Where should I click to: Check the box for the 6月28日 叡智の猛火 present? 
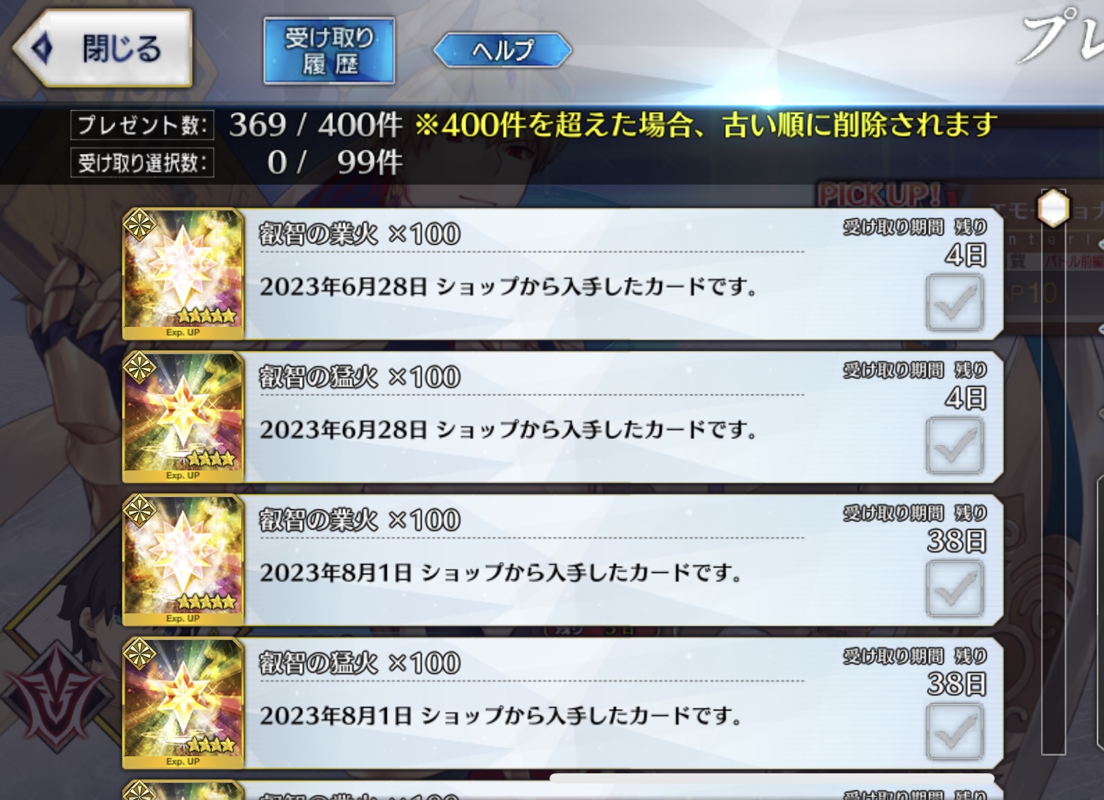pos(954,446)
